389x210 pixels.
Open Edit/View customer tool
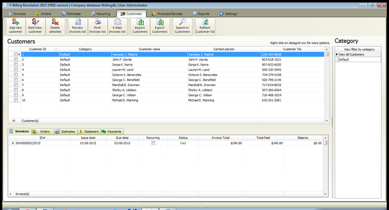pos(35,26)
